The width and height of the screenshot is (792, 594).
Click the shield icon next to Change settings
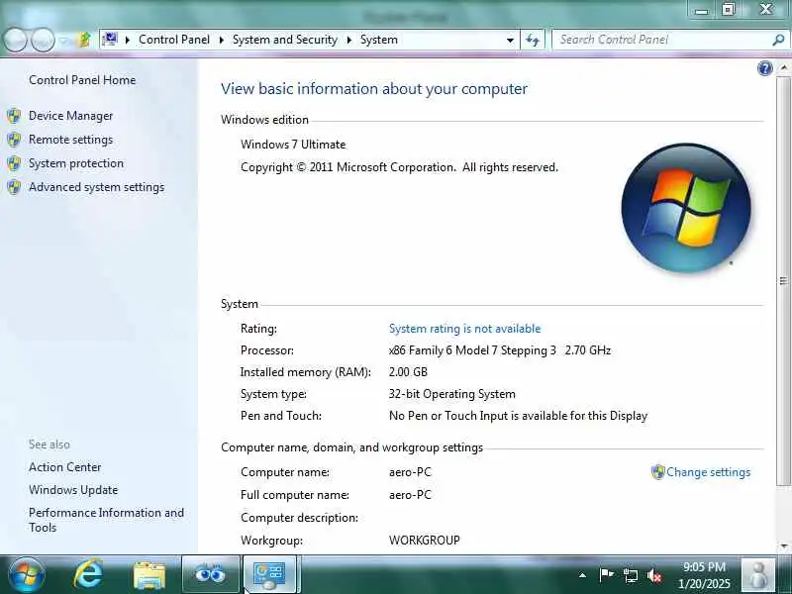click(x=657, y=472)
